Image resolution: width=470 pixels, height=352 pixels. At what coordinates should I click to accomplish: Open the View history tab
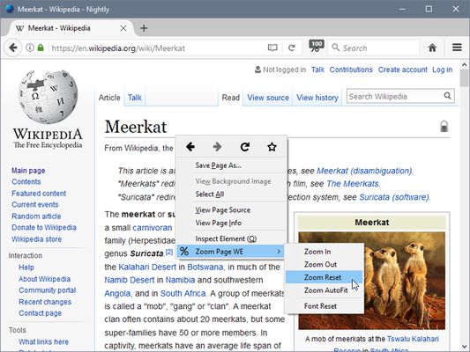317,98
